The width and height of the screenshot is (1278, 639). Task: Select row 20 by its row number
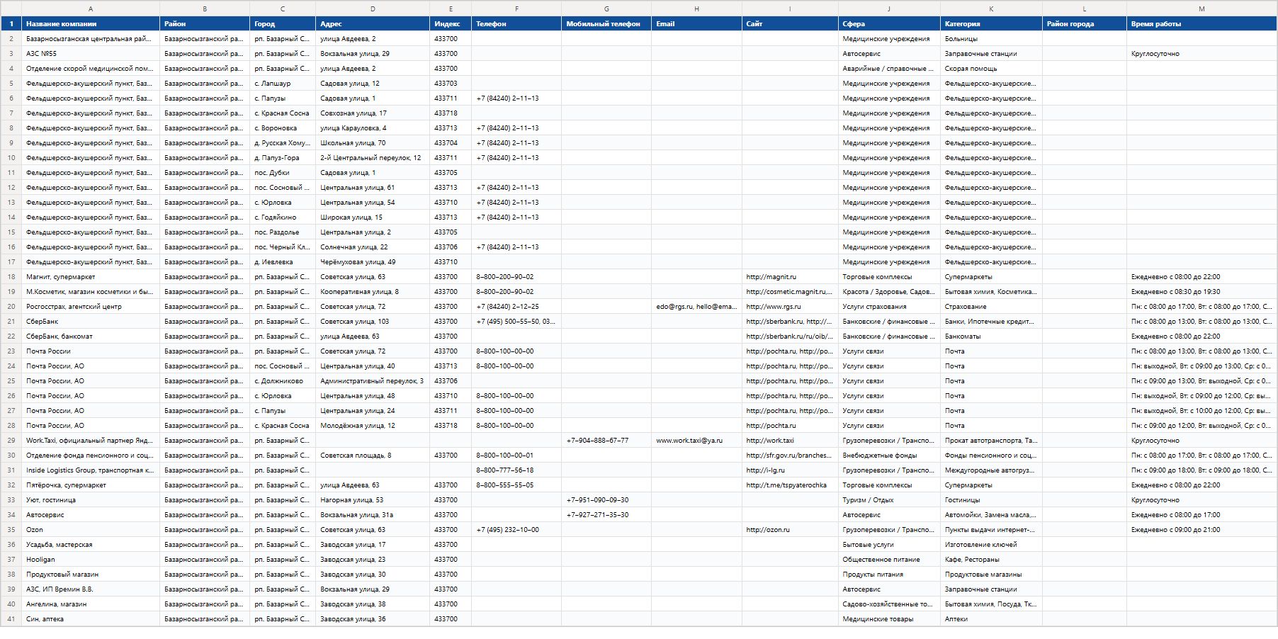pos(11,307)
